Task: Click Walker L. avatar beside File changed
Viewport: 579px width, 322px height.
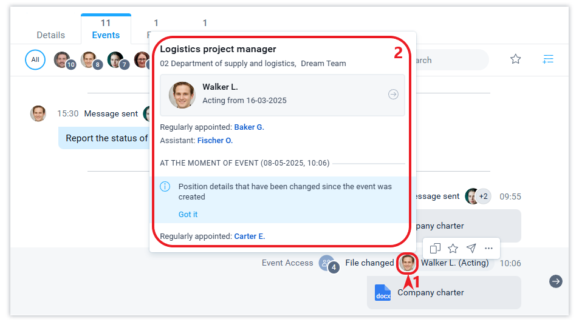Action: coord(408,263)
